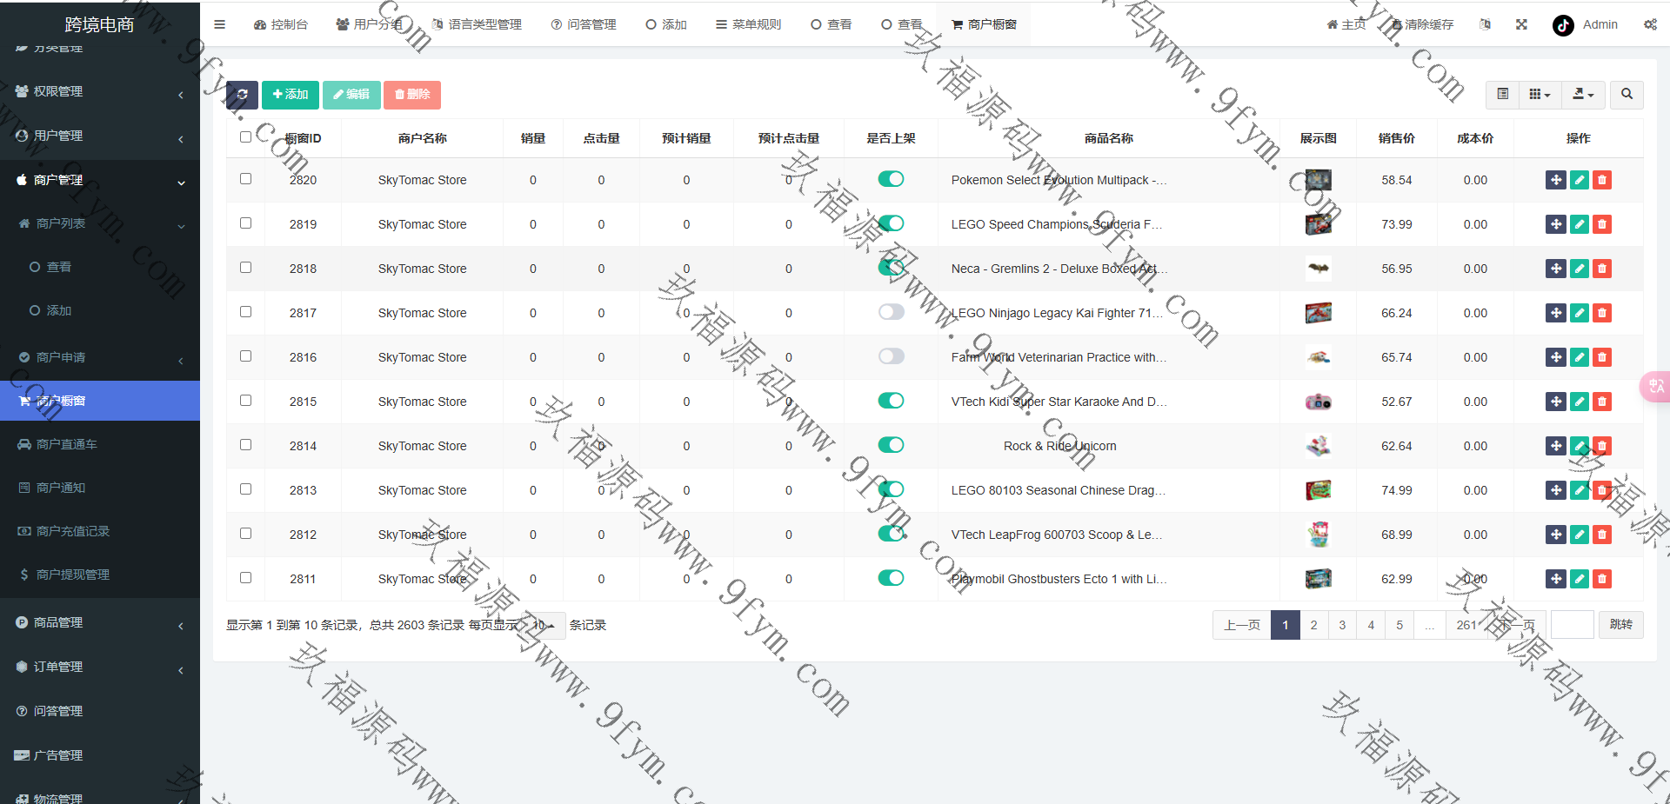The width and height of the screenshot is (1670, 804).
Task: Toggle table card view icon
Action: 1502,95
